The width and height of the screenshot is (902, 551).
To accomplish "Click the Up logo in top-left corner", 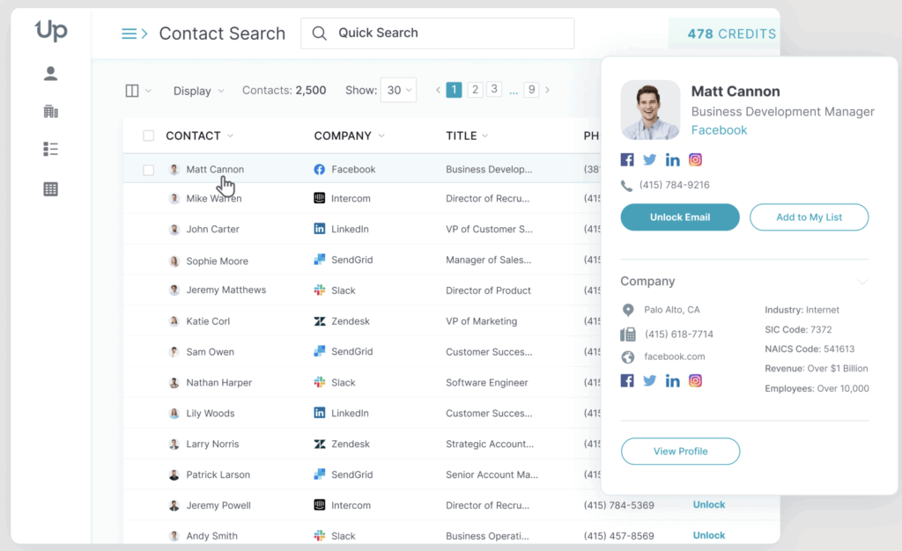I will (51, 32).
